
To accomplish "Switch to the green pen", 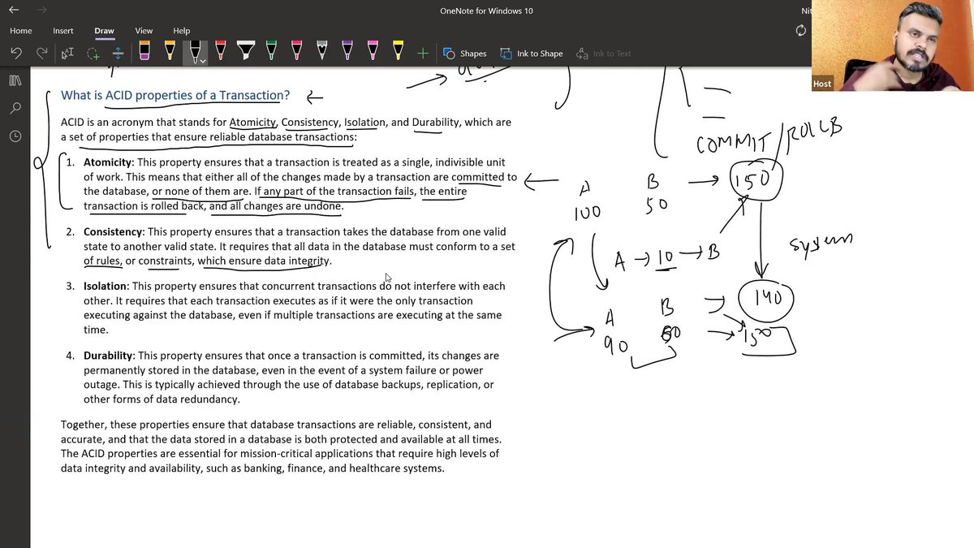I will click(271, 52).
